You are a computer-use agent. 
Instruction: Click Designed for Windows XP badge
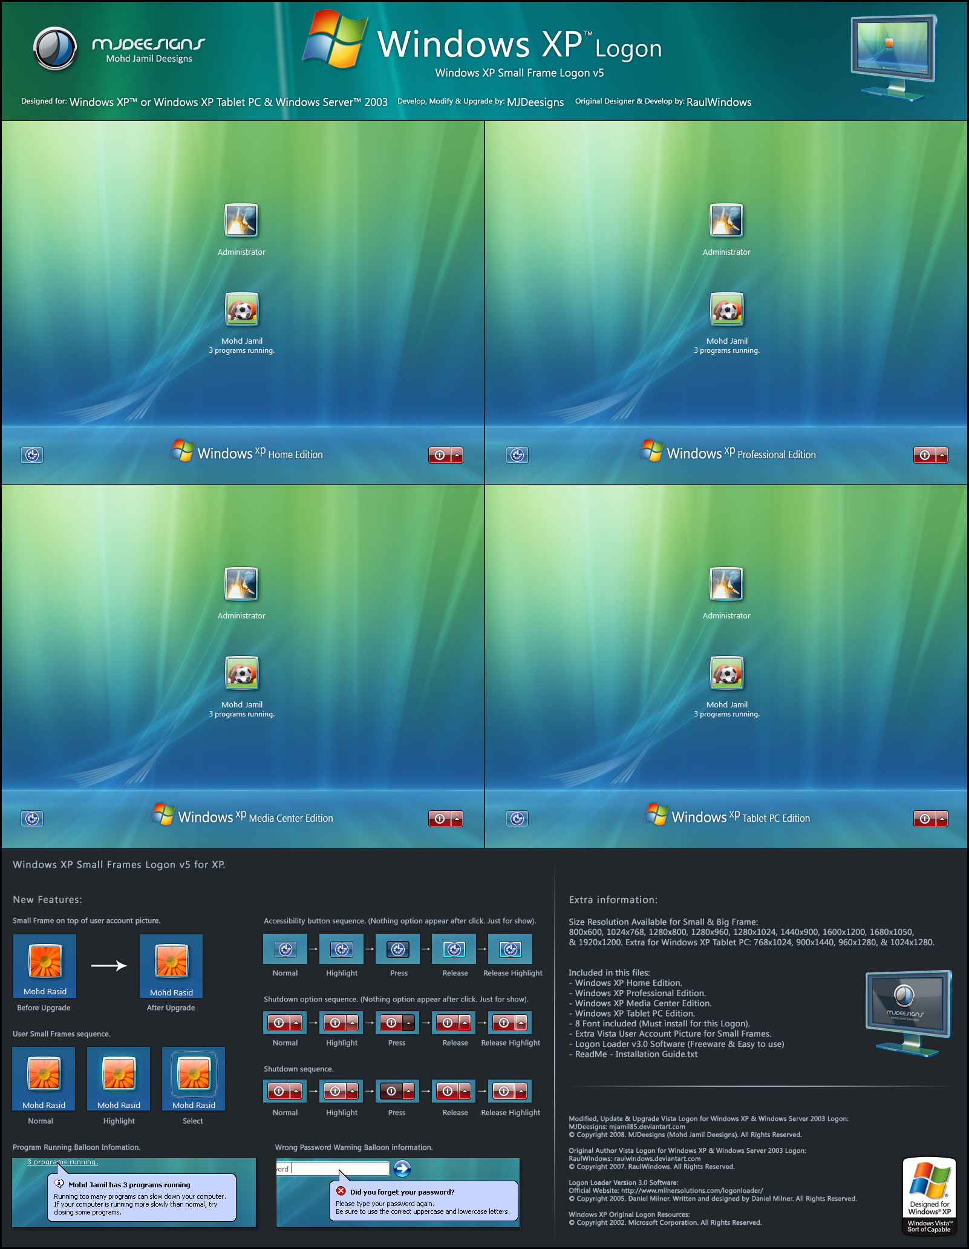tap(929, 1196)
